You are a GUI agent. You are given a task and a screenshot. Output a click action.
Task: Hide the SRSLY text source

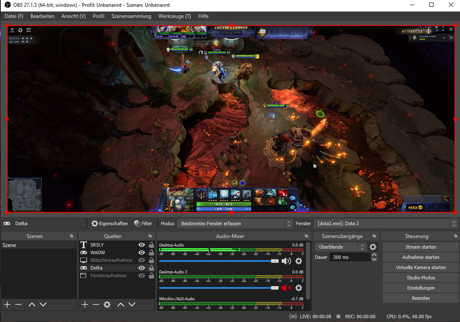click(x=142, y=245)
